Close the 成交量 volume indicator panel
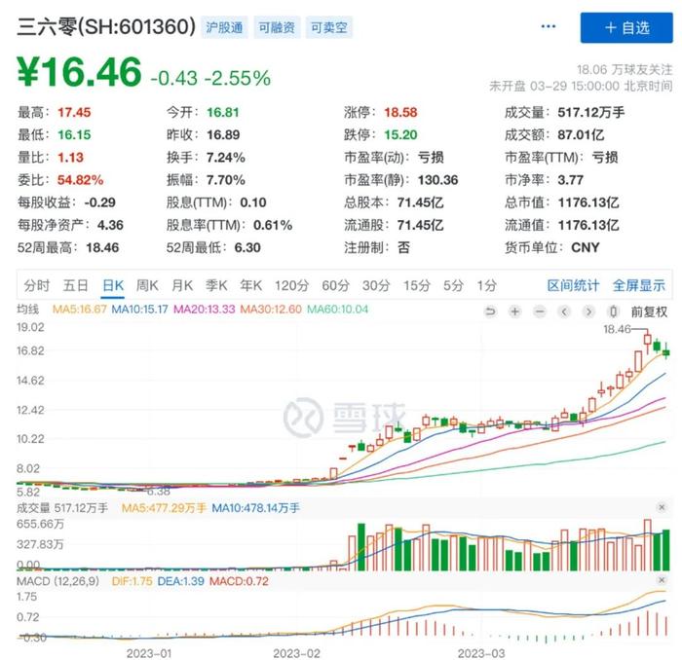 coord(662,507)
